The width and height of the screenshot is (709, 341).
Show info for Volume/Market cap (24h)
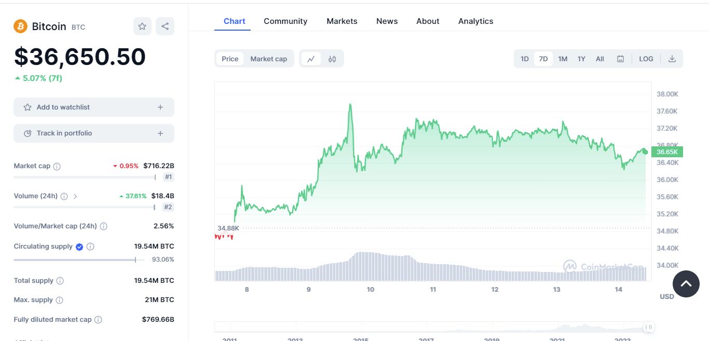(103, 226)
